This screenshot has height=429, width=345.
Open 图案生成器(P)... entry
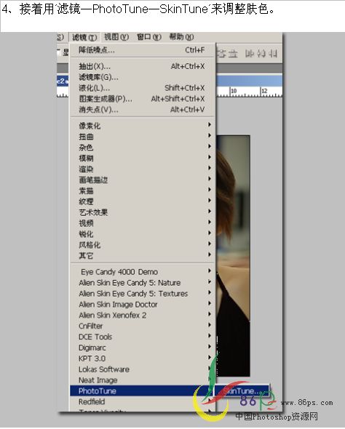click(x=143, y=99)
